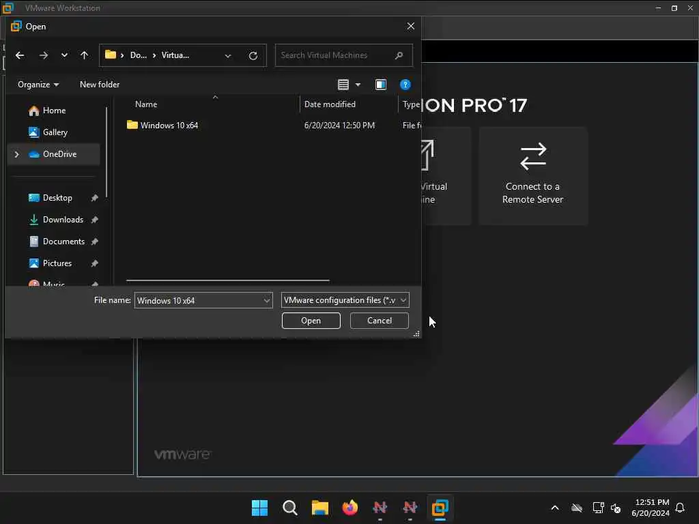Viewport: 699px width, 524px height.
Task: Show hidden system tray icons
Action: [555, 508]
